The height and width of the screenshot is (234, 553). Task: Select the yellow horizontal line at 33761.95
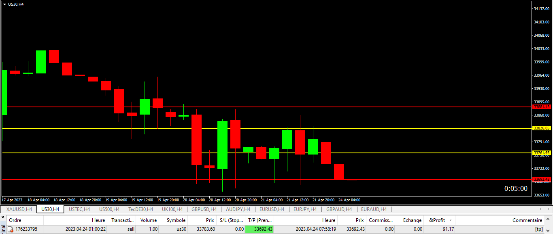267,153
